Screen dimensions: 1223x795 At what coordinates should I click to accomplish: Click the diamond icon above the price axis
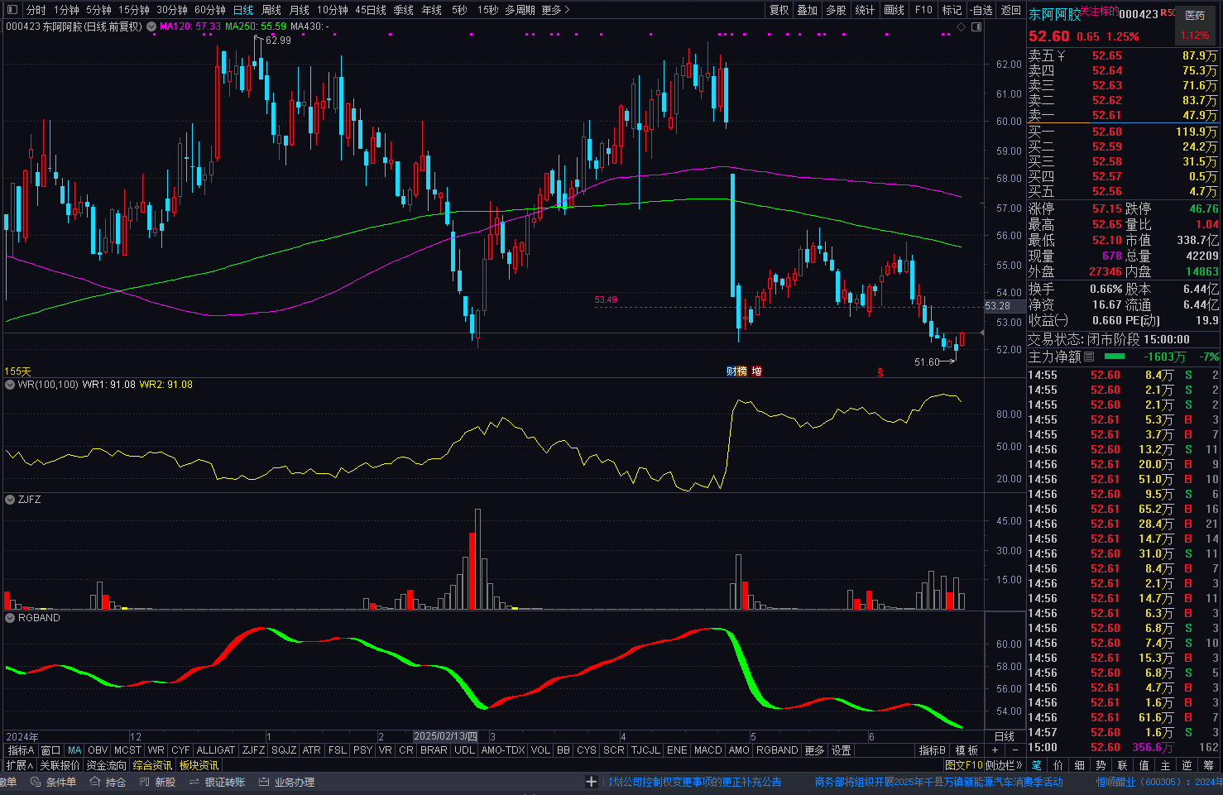(961, 26)
